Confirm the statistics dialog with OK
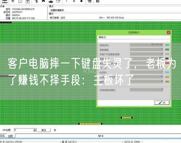Viewport: 181px width, 143px height. pos(162,103)
